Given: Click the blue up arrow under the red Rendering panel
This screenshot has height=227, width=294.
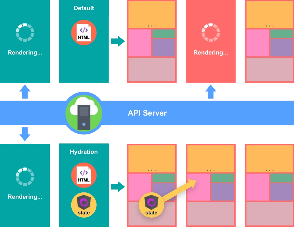Looking at the screenshot, I should tap(211, 92).
